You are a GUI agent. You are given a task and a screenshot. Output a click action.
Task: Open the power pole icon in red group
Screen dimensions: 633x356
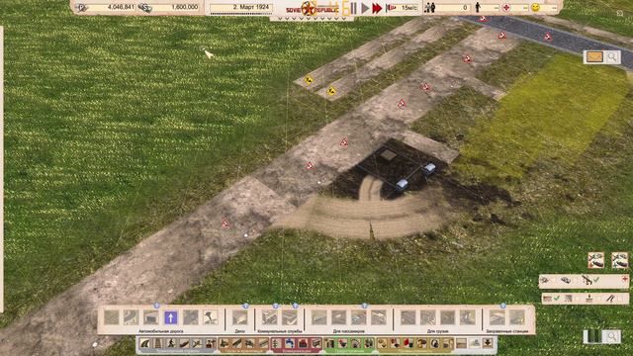point(277,344)
